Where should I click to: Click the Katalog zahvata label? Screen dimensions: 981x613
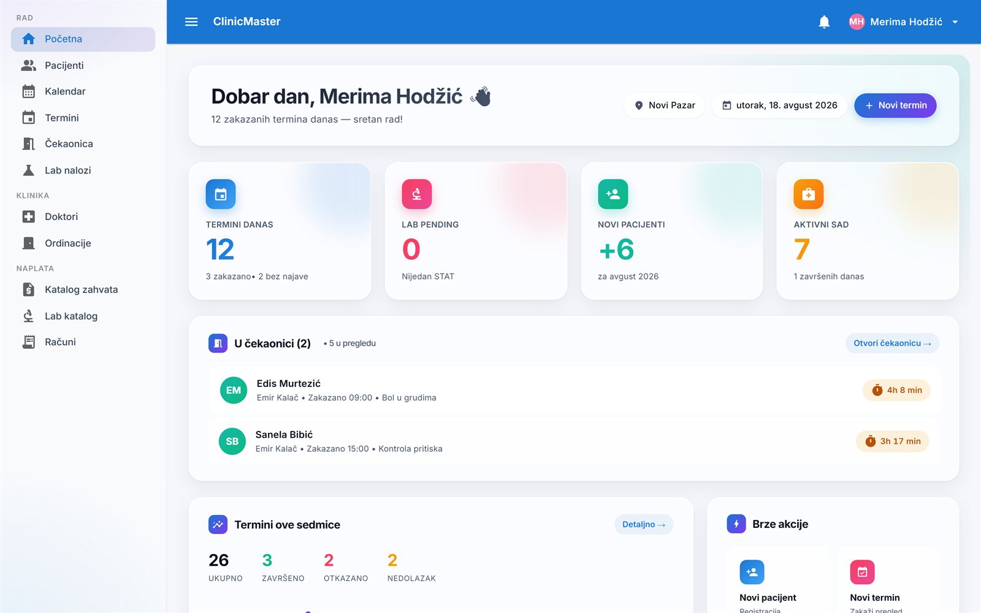coord(81,289)
